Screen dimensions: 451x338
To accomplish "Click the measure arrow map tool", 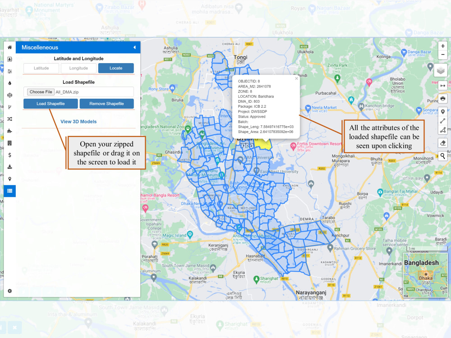I will pyautogui.click(x=443, y=86).
